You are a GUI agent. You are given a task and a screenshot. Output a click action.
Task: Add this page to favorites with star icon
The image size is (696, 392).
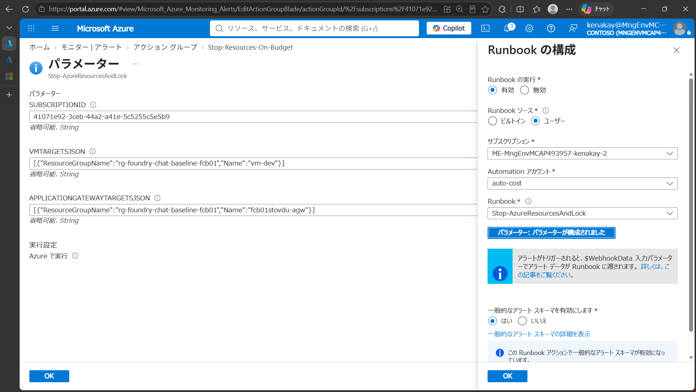coord(485,9)
